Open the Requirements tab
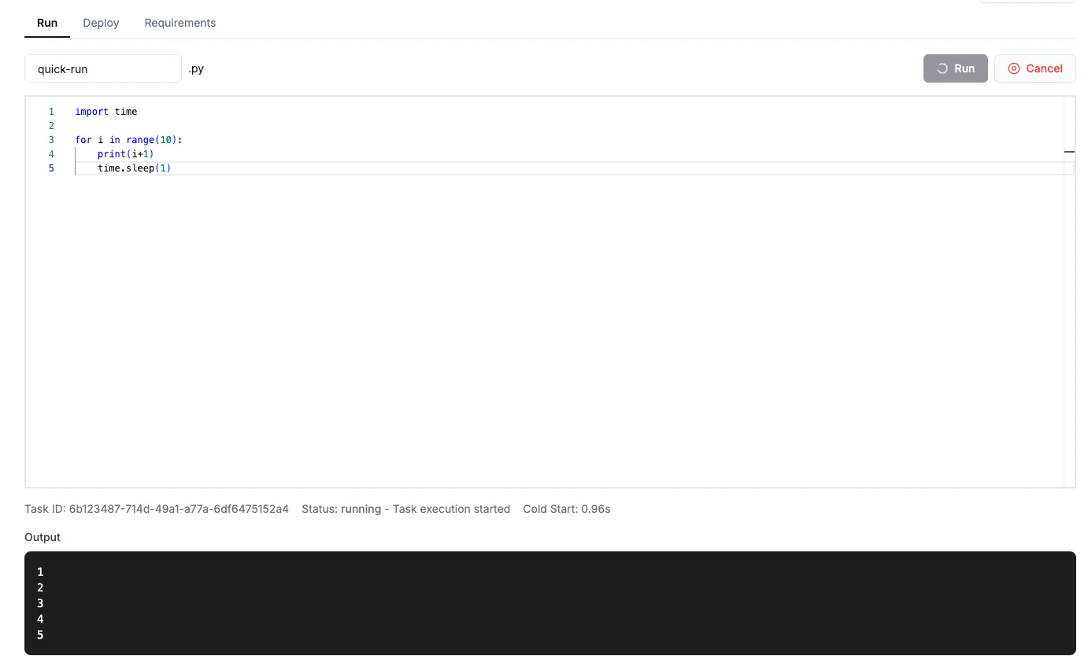Image resolution: width=1088 pixels, height=656 pixels. click(x=179, y=23)
